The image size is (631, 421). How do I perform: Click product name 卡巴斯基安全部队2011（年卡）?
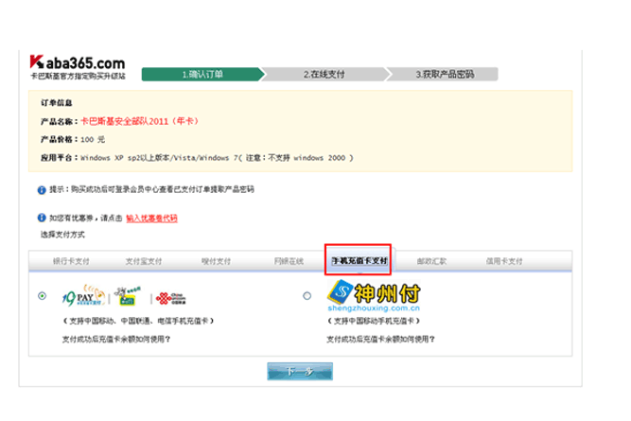(x=140, y=121)
